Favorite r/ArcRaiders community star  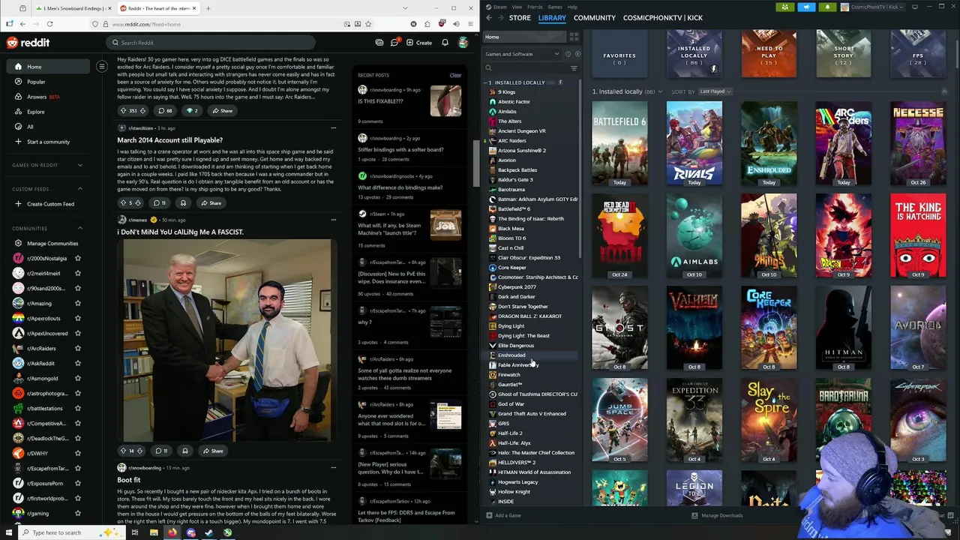coord(77,348)
